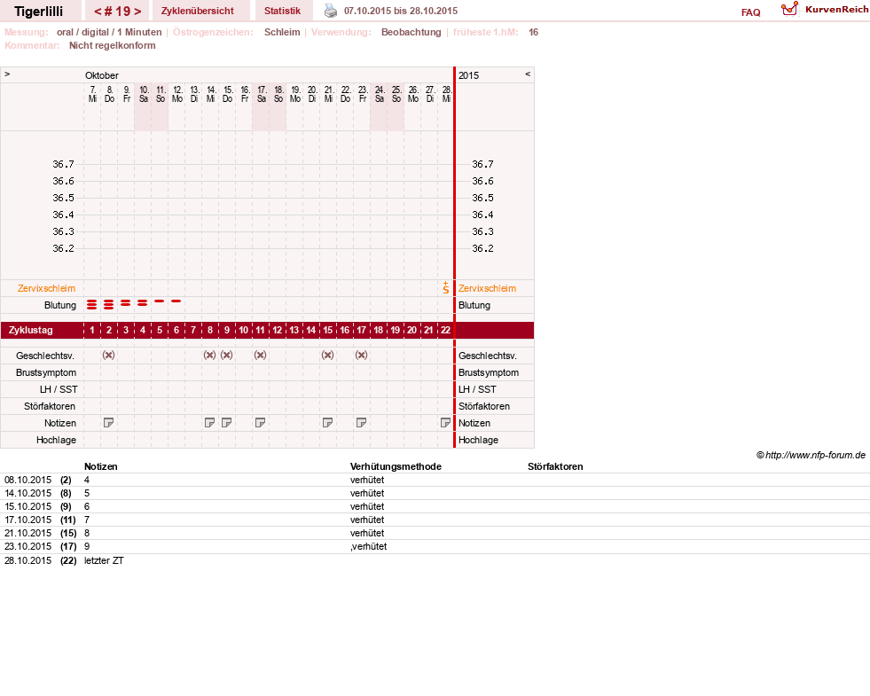This screenshot has width=870, height=696.
Task: Open the note icon on cycle day 9
Action: click(x=226, y=423)
